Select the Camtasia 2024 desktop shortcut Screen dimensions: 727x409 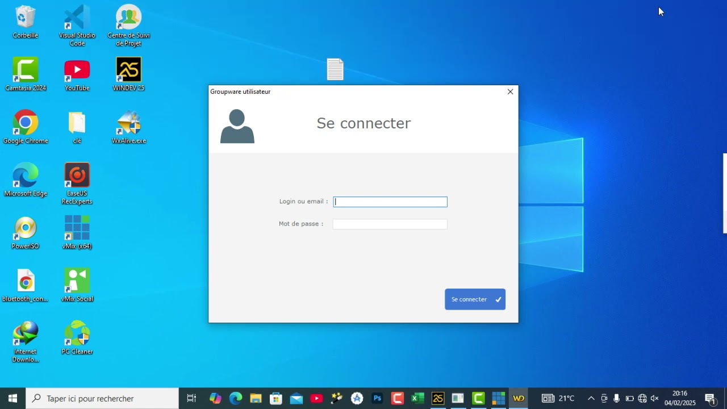point(26,75)
